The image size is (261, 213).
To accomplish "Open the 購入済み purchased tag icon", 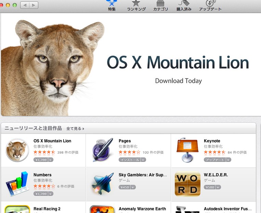I will coord(184,3).
